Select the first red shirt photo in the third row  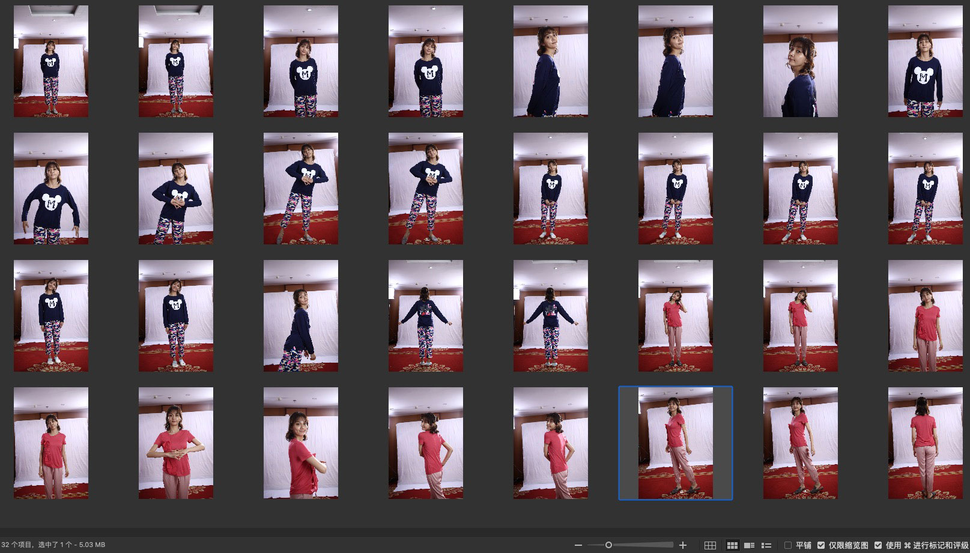[x=675, y=316]
